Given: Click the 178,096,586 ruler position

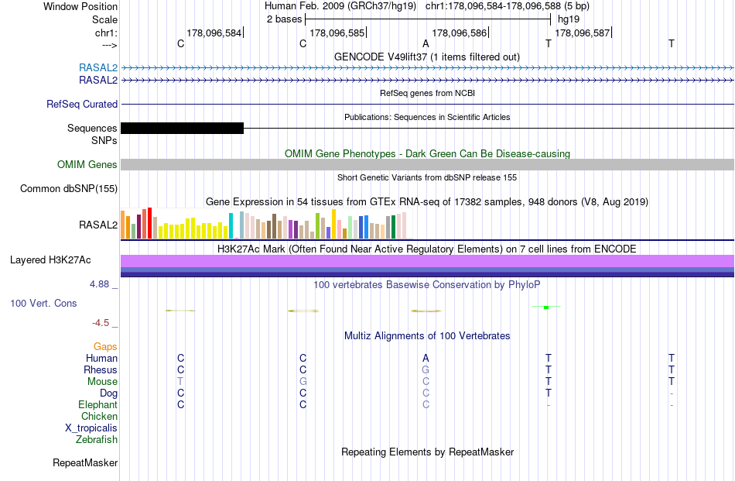Looking at the screenshot, I should click(x=460, y=33).
